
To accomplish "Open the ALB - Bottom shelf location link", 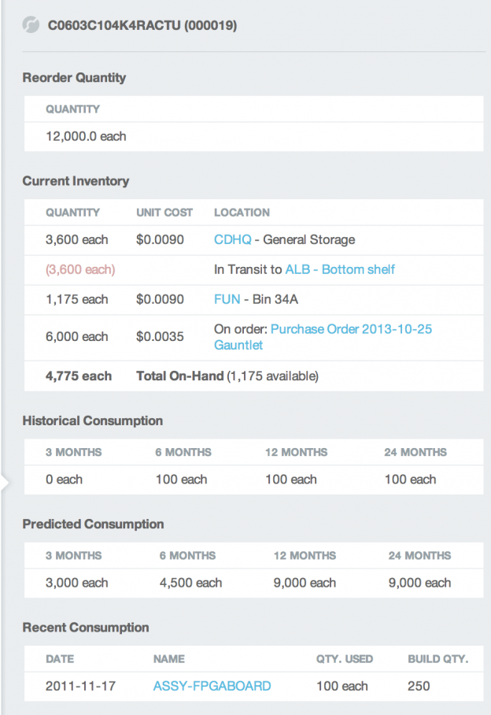I will [x=341, y=269].
